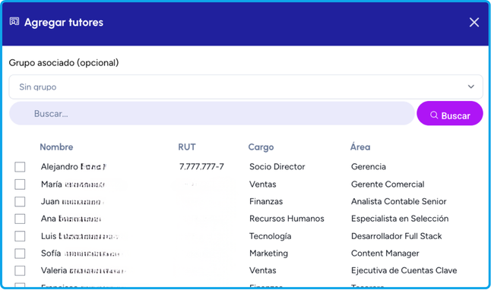Check the box for María
The height and width of the screenshot is (290, 491).
click(20, 184)
